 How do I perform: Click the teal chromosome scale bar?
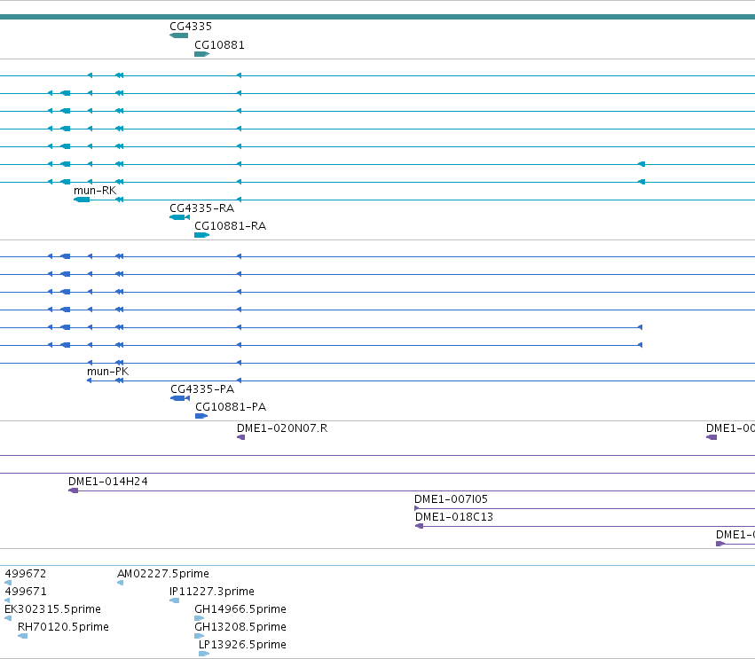378,17
